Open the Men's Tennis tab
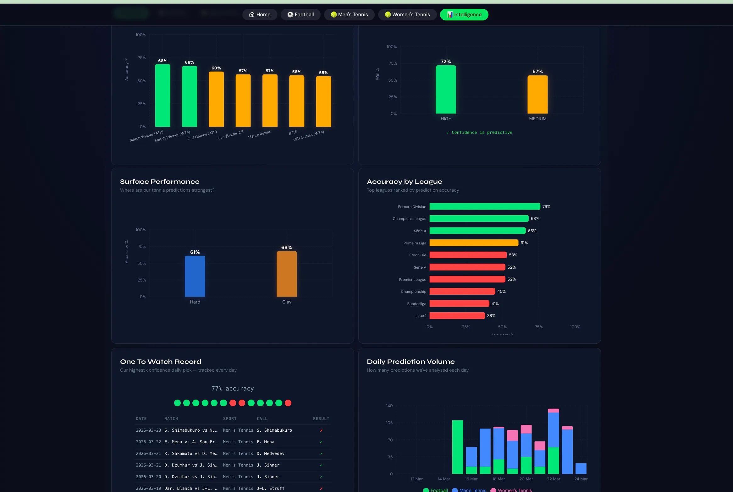This screenshot has width=733, height=492. (349, 14)
